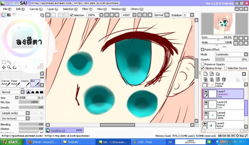Delete layer with trash icon
The image size is (249, 145).
224,79
